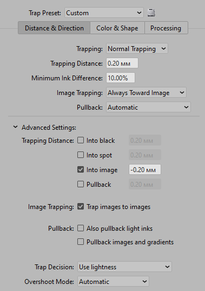Enable the Into black checkbox
The image size is (205, 291).
pyautogui.click(x=81, y=140)
